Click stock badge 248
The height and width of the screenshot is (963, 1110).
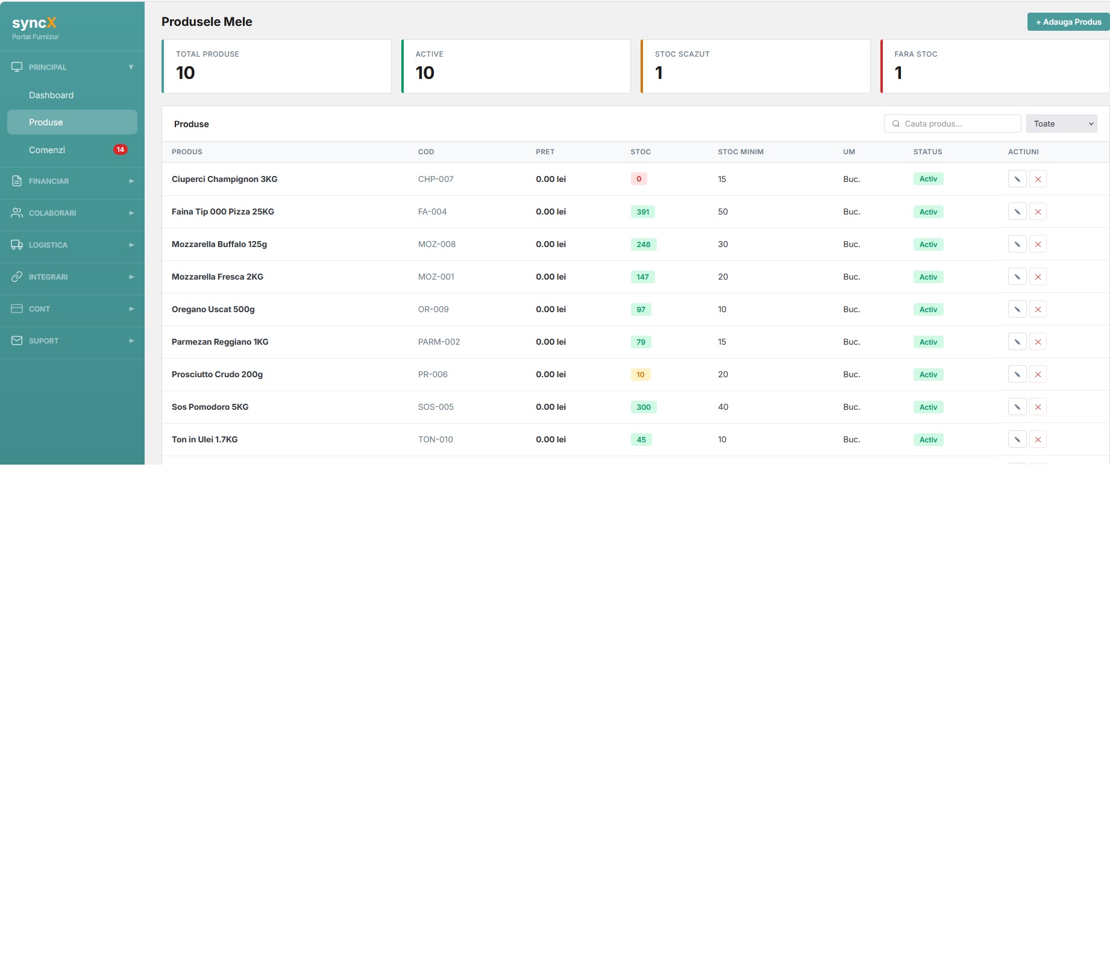(x=644, y=244)
